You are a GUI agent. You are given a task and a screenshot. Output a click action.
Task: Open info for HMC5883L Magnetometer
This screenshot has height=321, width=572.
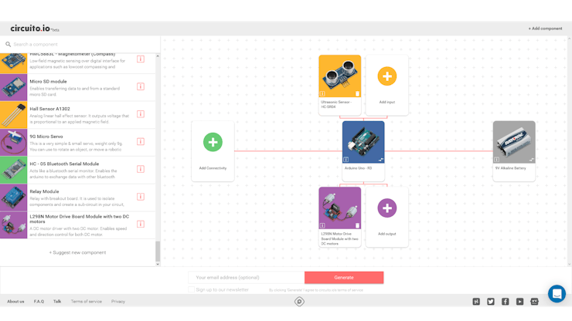[x=141, y=59]
